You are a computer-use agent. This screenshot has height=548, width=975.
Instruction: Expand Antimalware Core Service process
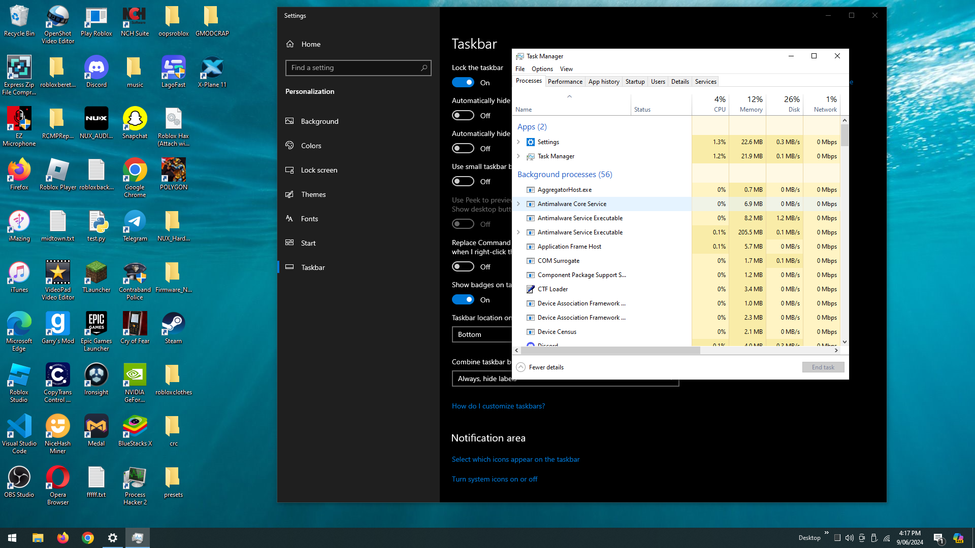coord(518,204)
